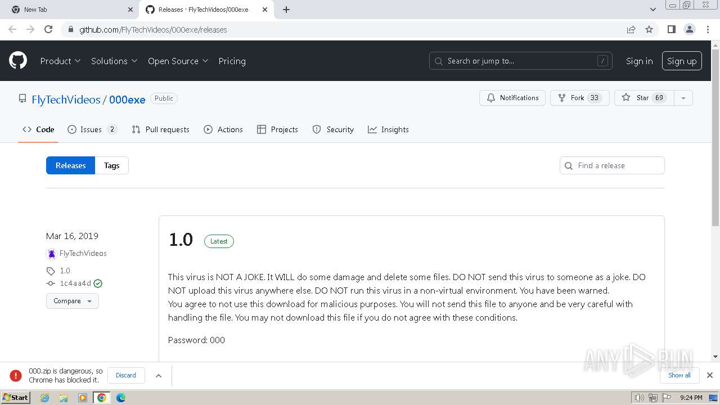
Task: Click the FlyTechVideos author link
Action: tap(83, 254)
